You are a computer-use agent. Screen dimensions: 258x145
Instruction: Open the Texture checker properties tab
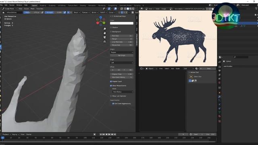[219, 121]
